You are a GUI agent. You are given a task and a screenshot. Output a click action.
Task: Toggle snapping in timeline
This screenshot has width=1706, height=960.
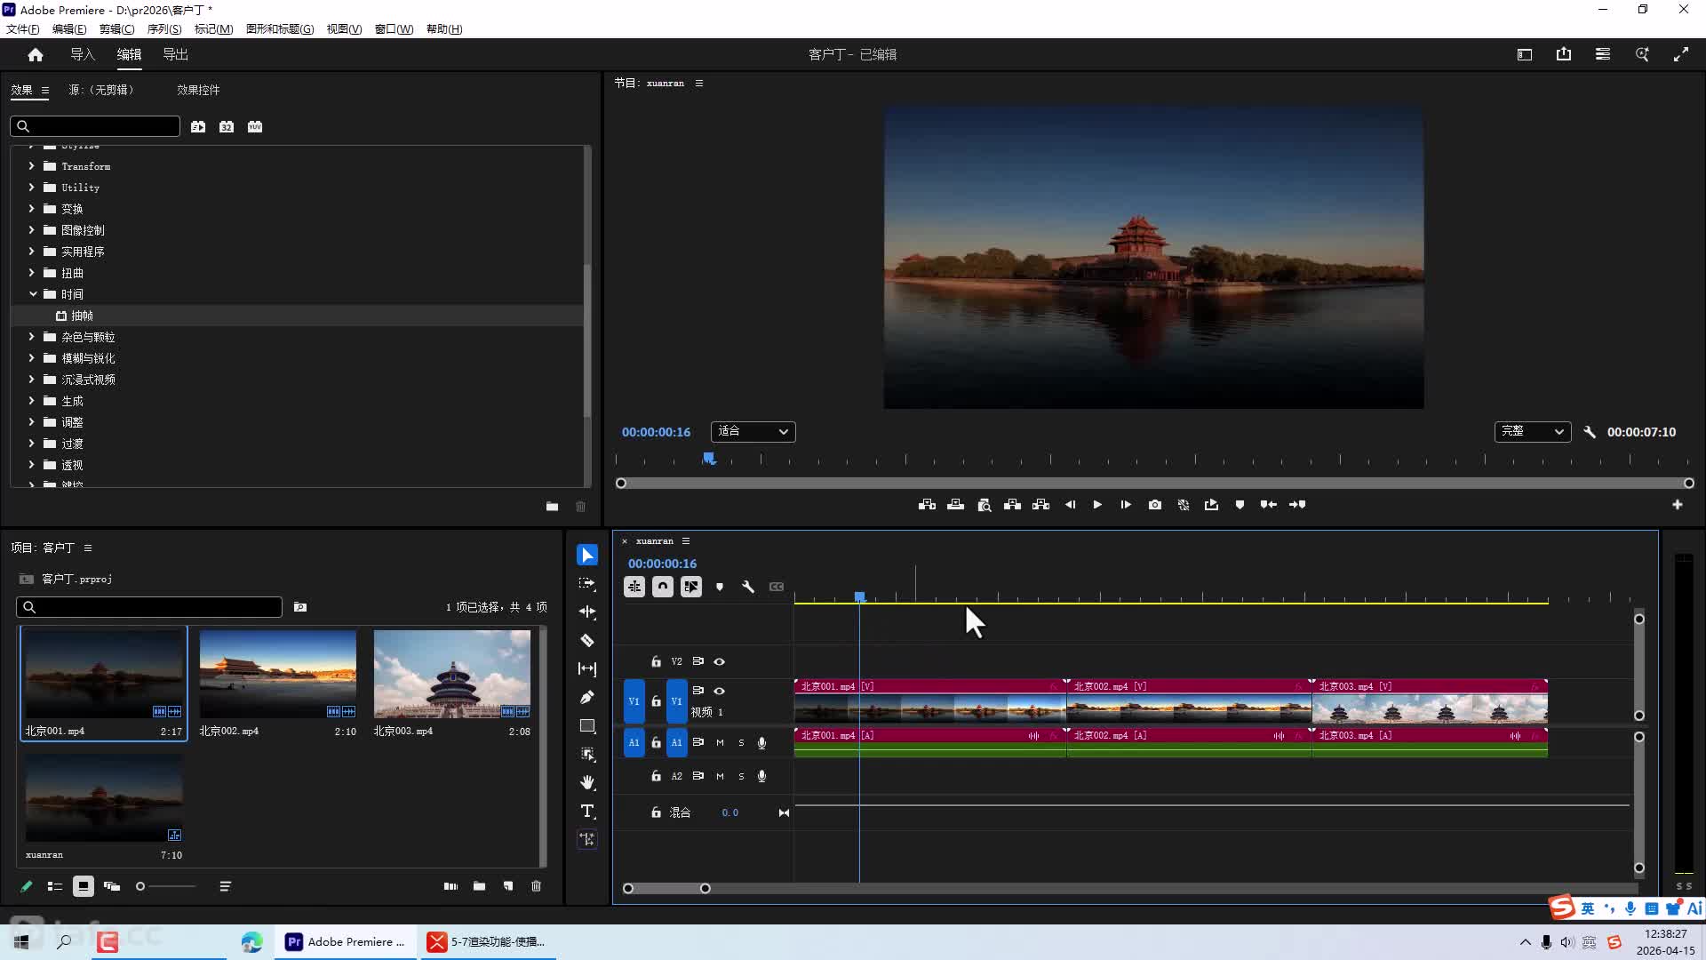coord(663,588)
